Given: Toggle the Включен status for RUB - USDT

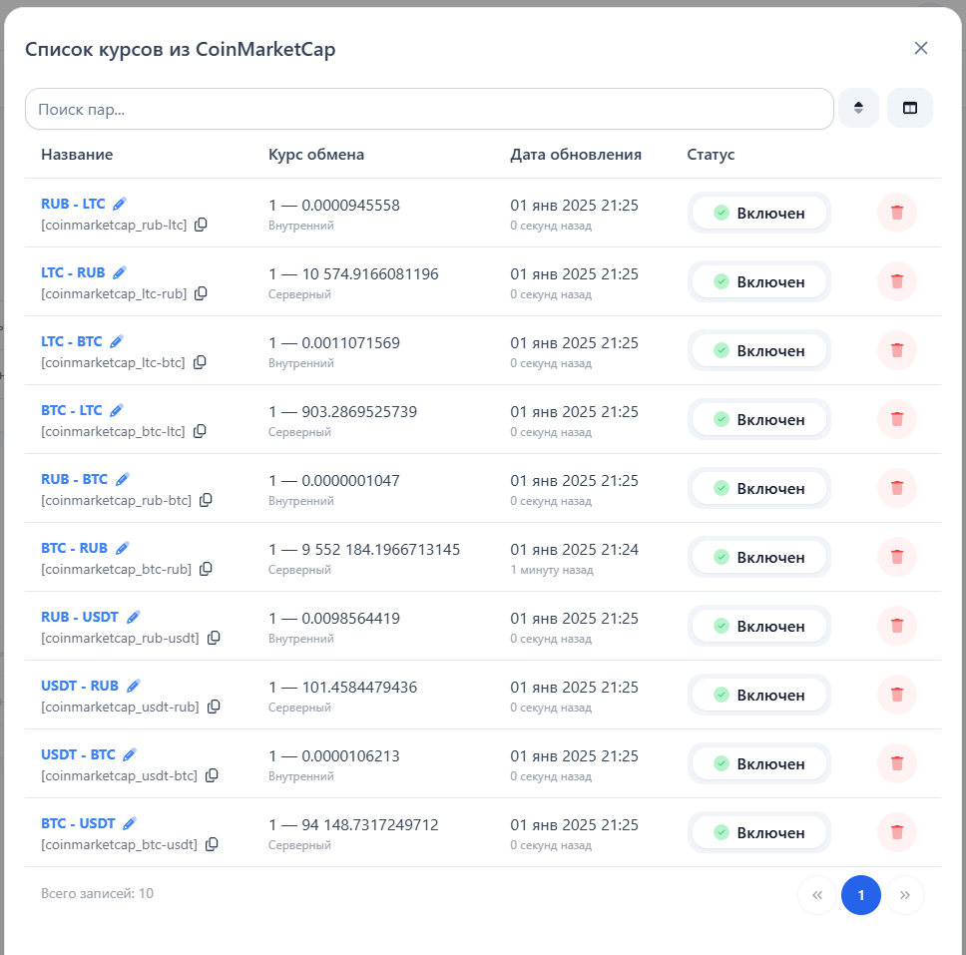Looking at the screenshot, I should (x=758, y=626).
